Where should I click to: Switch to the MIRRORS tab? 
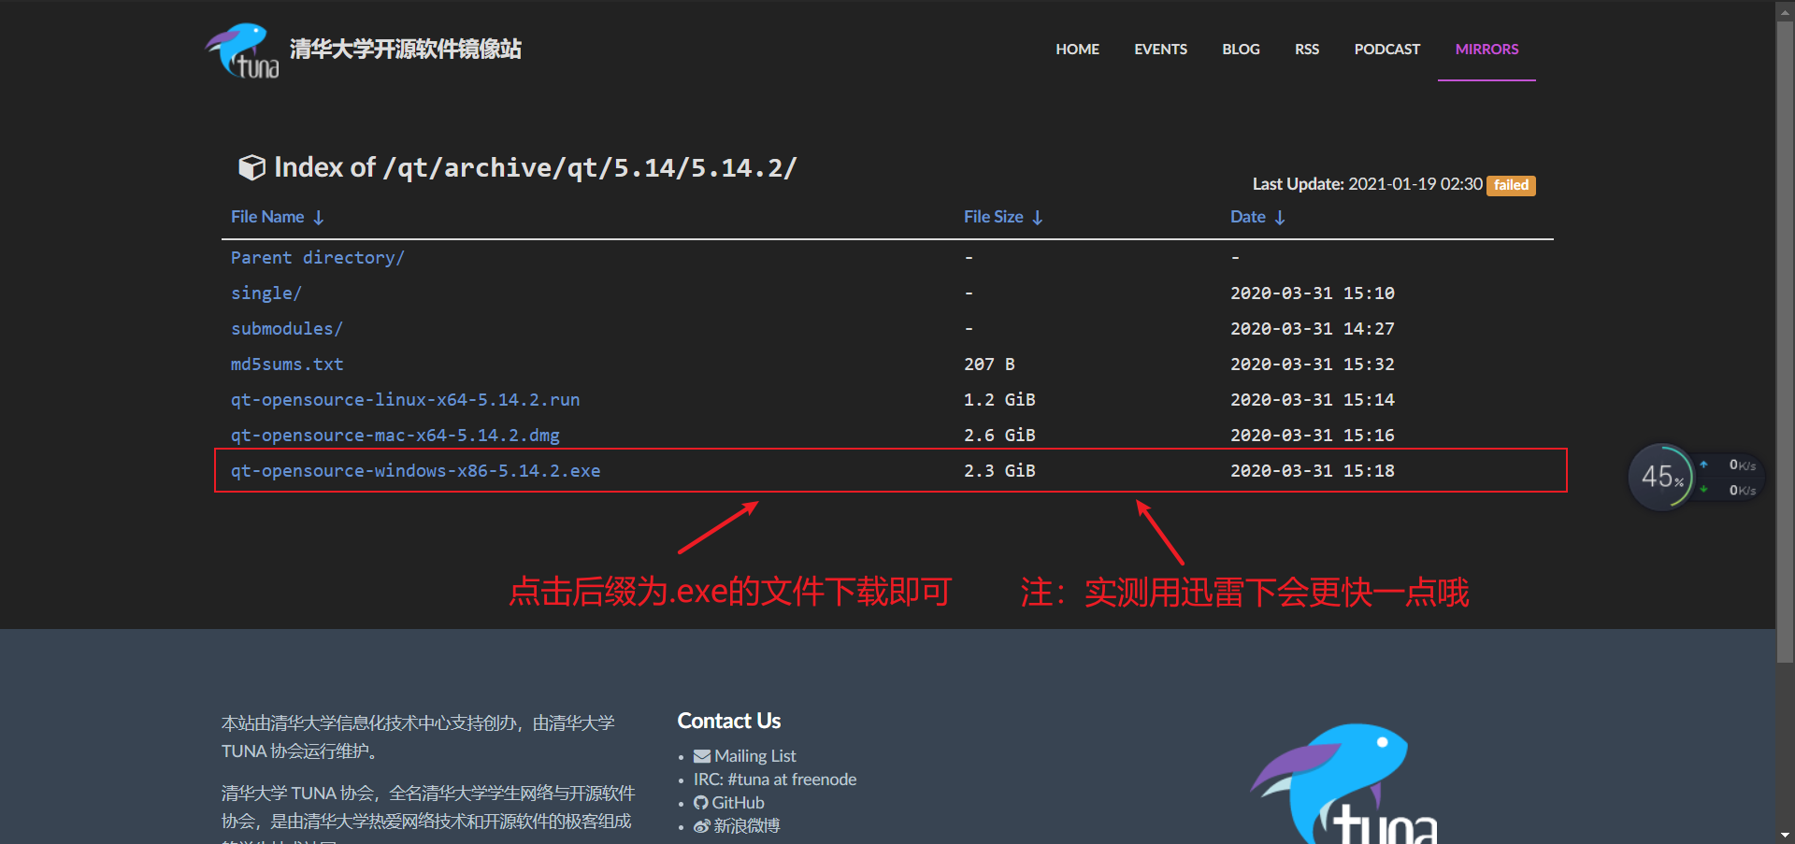pyautogui.click(x=1486, y=49)
